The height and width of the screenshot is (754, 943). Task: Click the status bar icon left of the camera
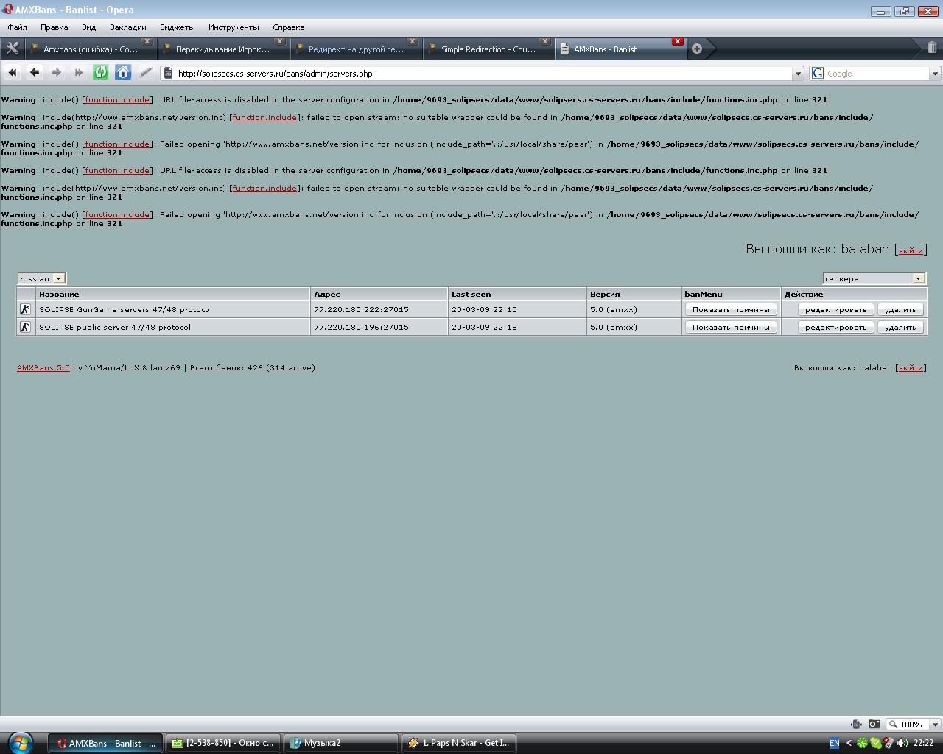click(x=856, y=724)
